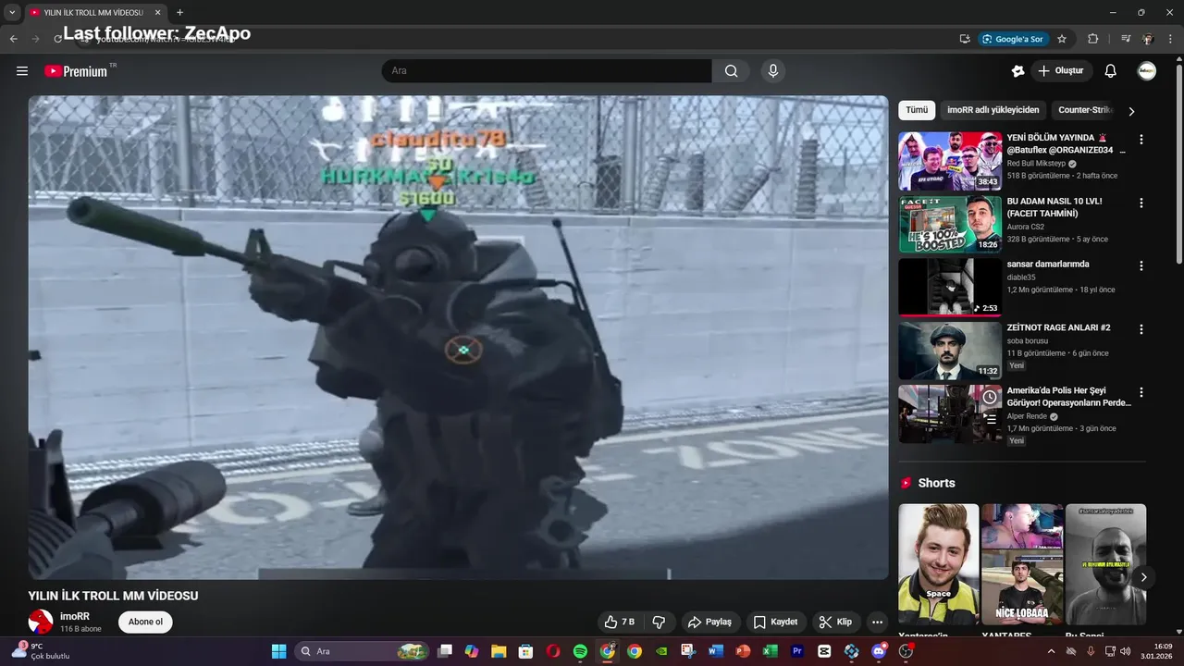
Task: Open YouTube notifications bell
Action: point(1111,71)
